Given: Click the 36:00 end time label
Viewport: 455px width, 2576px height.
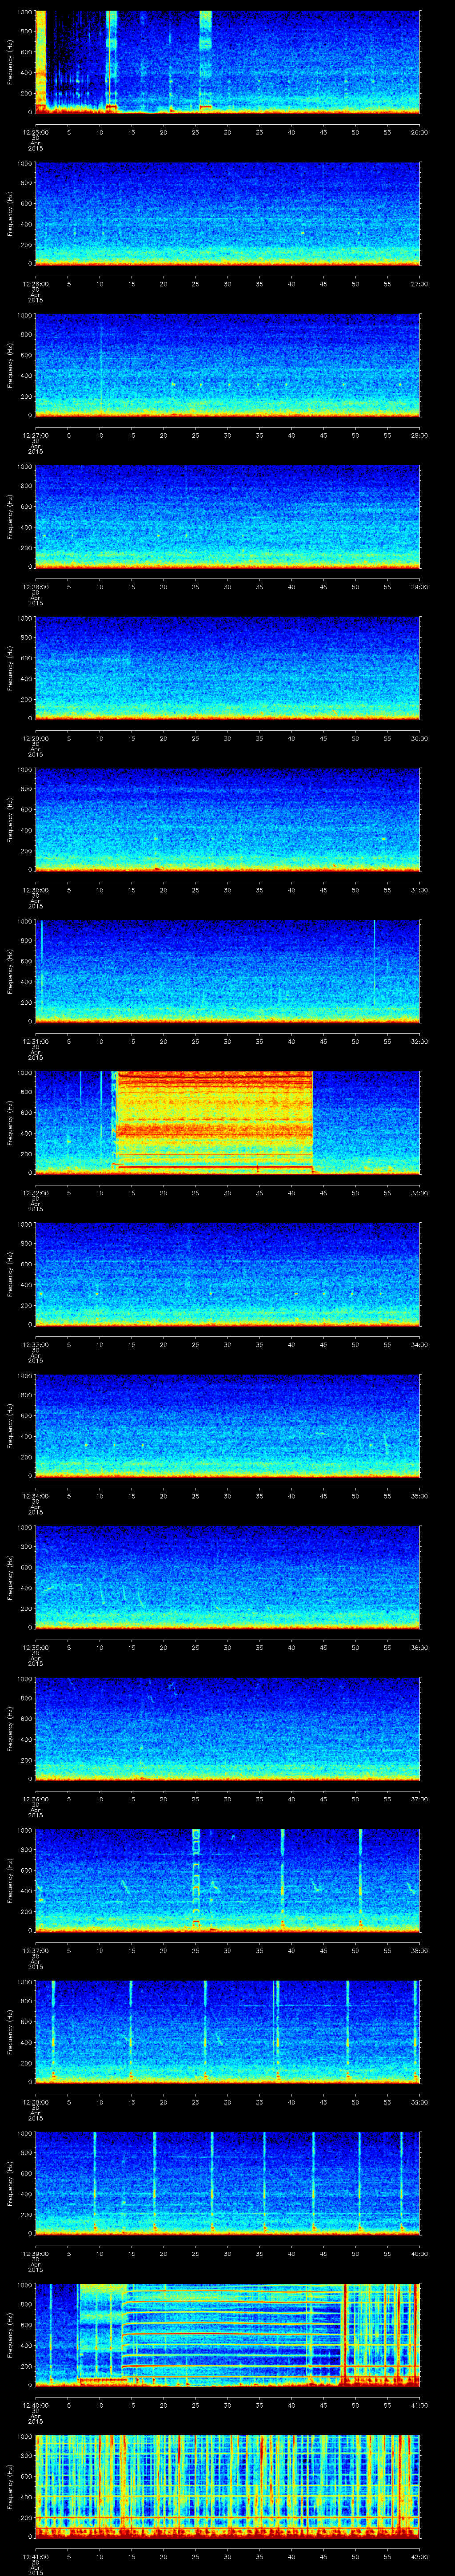Looking at the screenshot, I should pos(419,1647).
